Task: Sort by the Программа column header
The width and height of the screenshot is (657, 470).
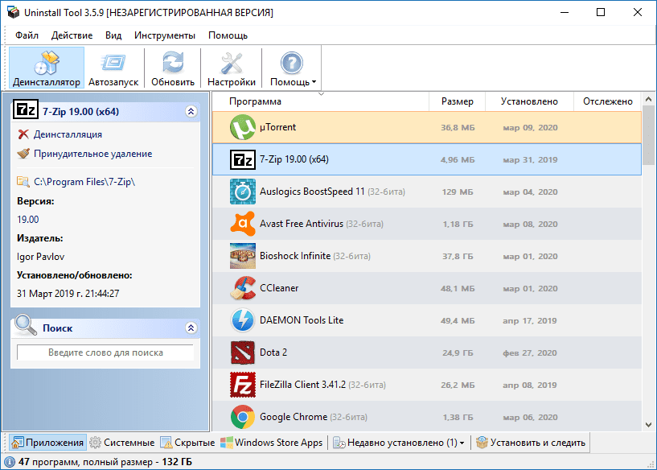Action: click(321, 101)
